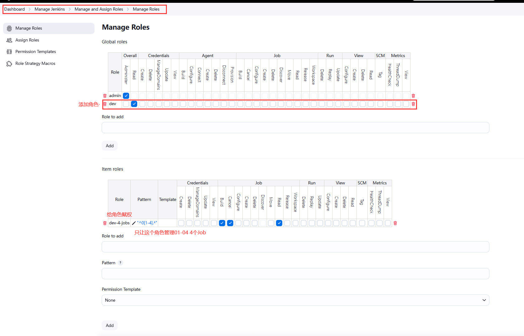Viewport: 524px width, 336px height.
Task: Delete admin role using left trash icon
Action: click(x=105, y=96)
